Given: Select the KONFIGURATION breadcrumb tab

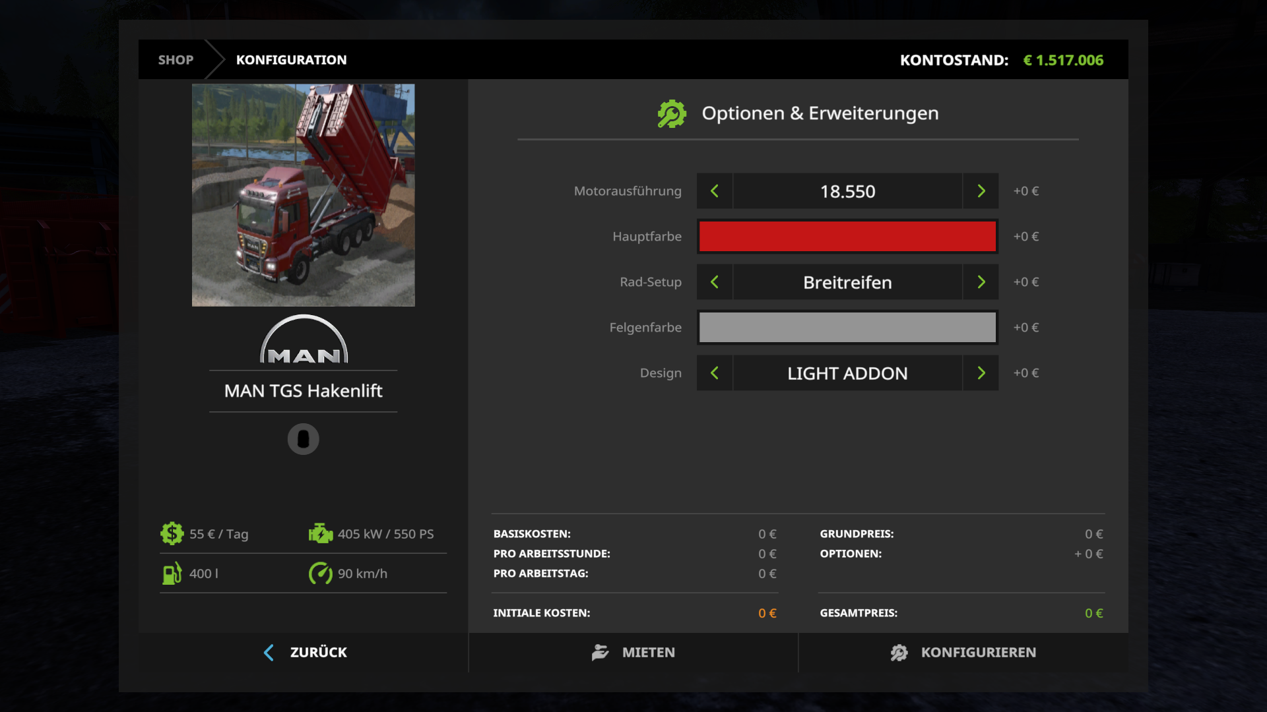Looking at the screenshot, I should 291,60.
